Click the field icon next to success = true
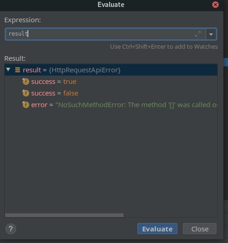The height and width of the screenshot is (243, 228). 26,82
